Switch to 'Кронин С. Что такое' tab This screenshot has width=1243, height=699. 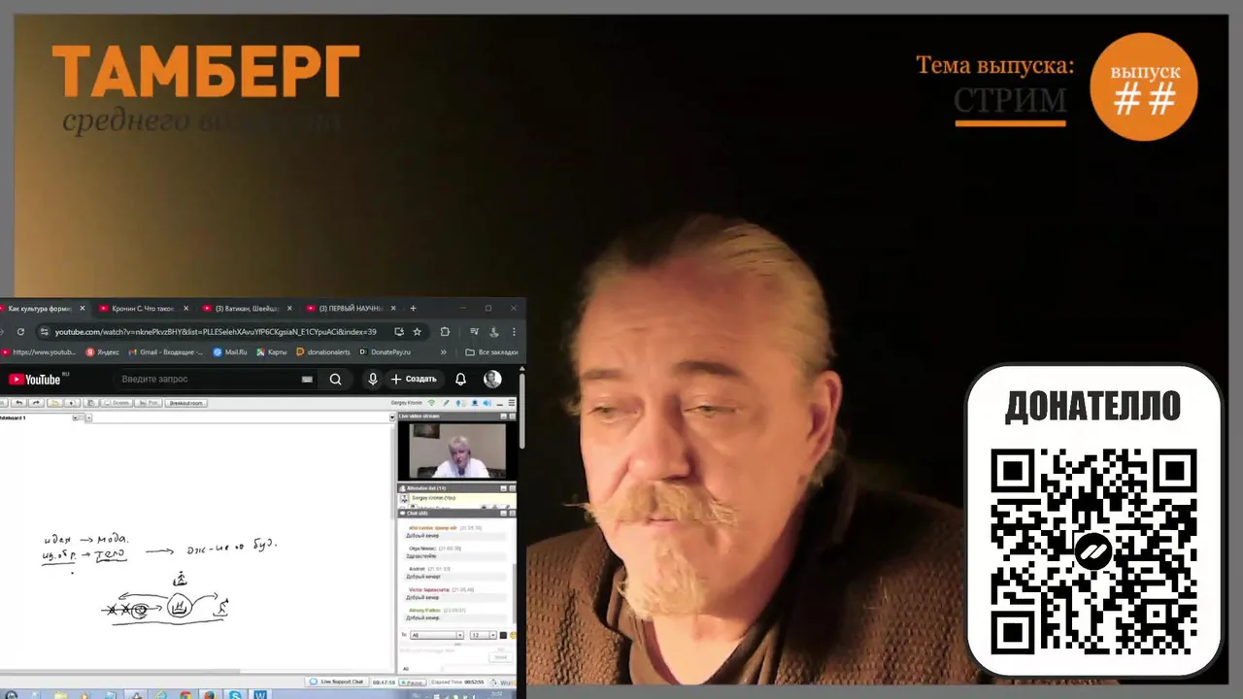click(x=143, y=308)
